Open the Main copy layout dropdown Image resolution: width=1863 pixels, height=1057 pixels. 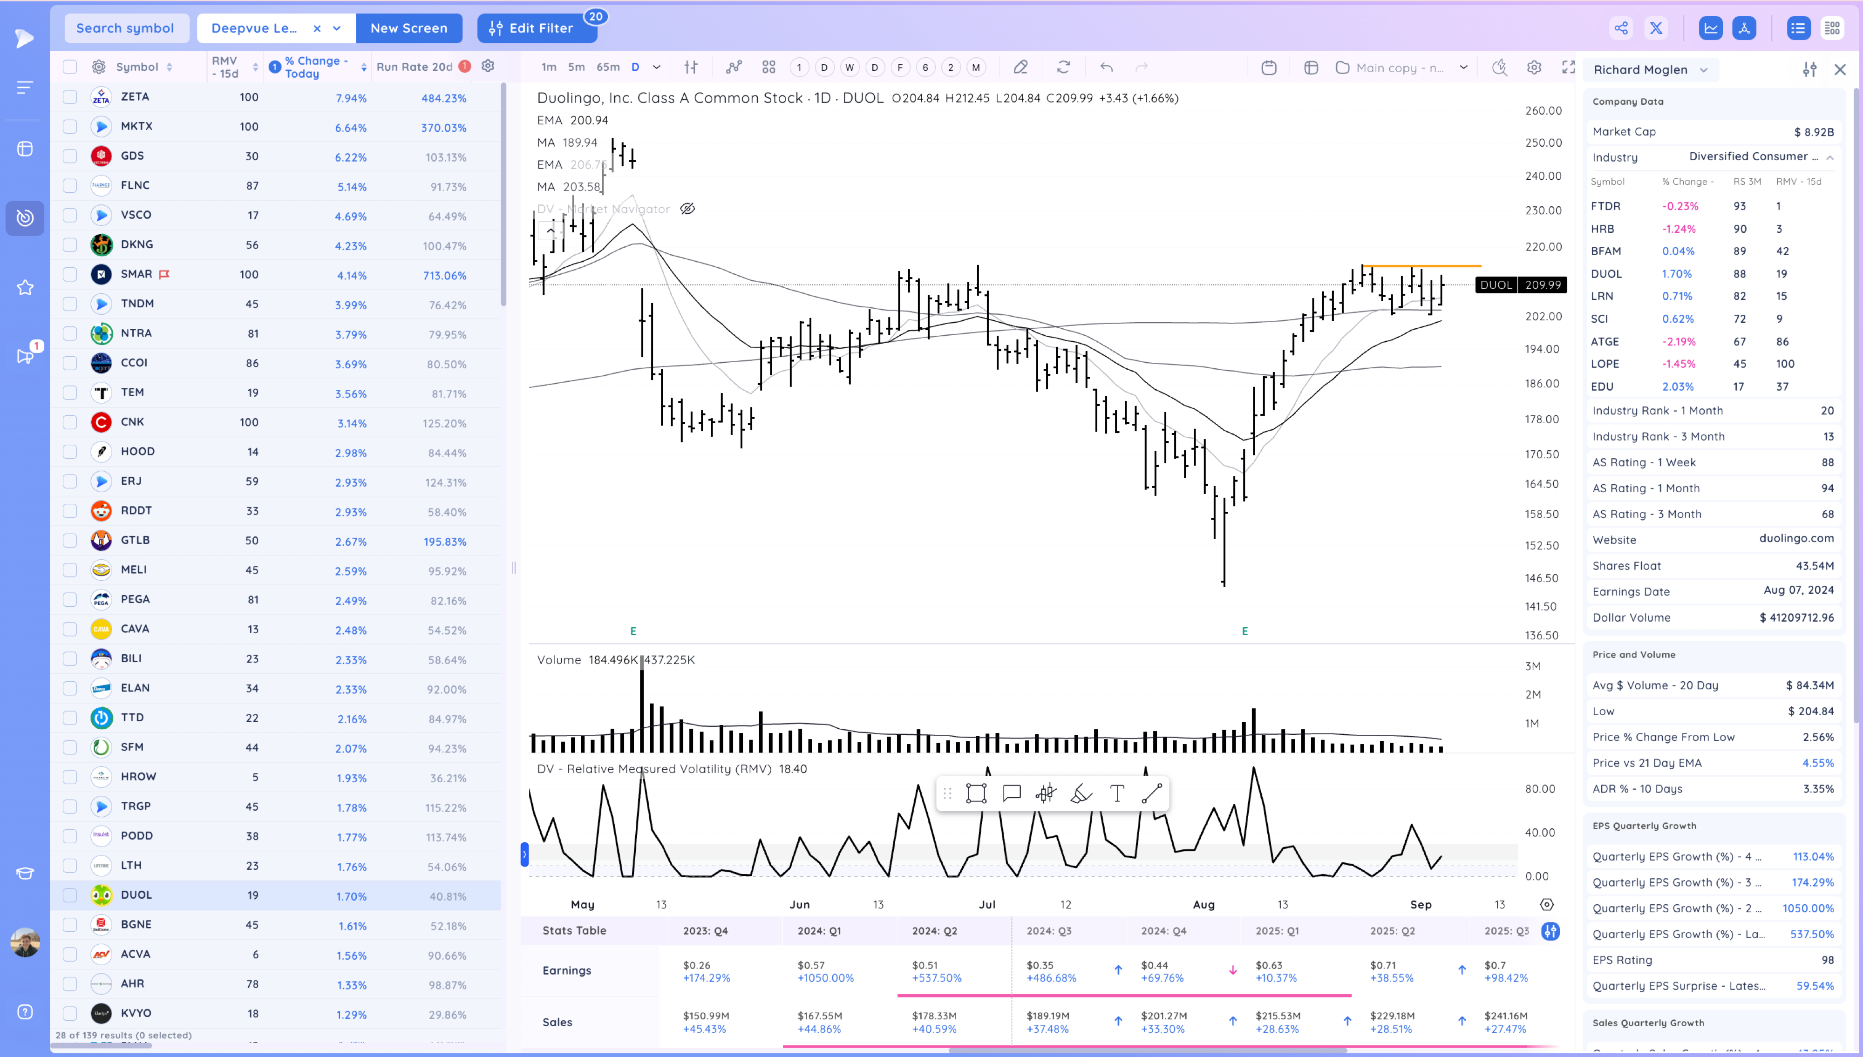click(1463, 67)
